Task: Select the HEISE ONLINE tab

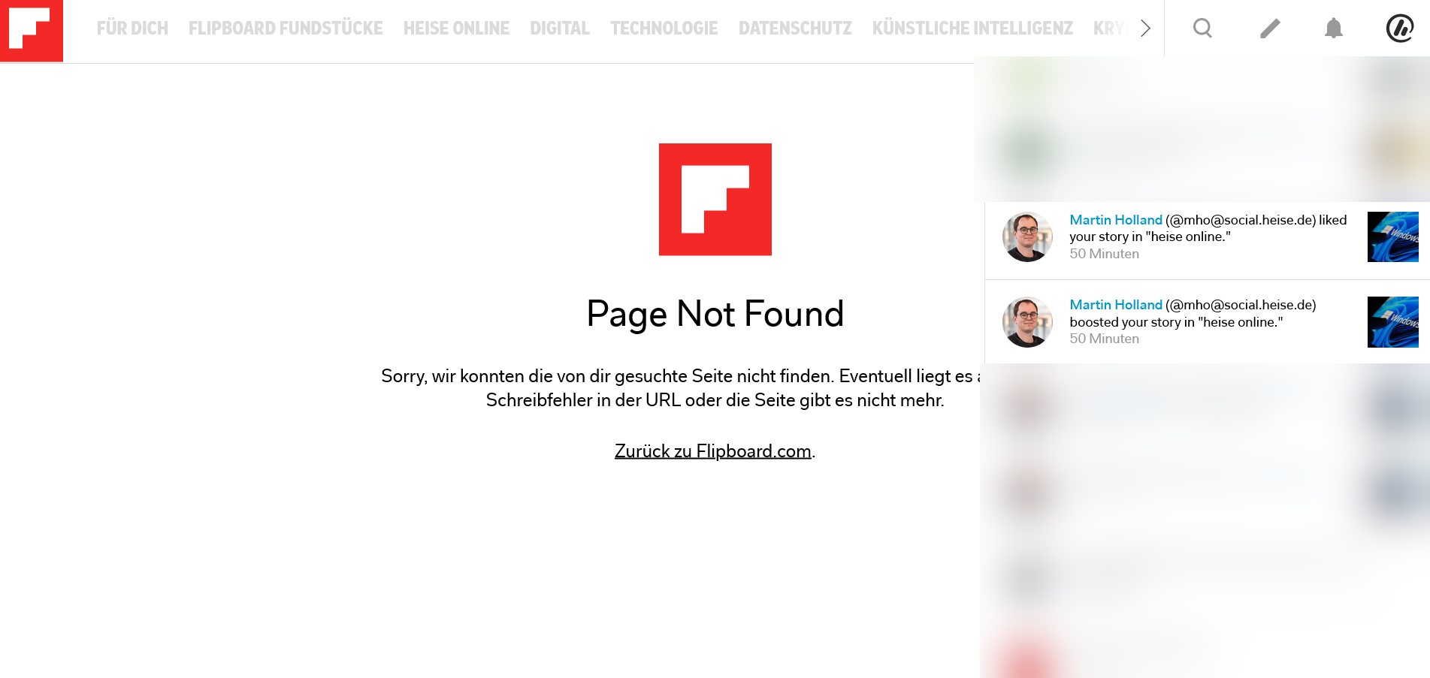Action: click(x=456, y=29)
